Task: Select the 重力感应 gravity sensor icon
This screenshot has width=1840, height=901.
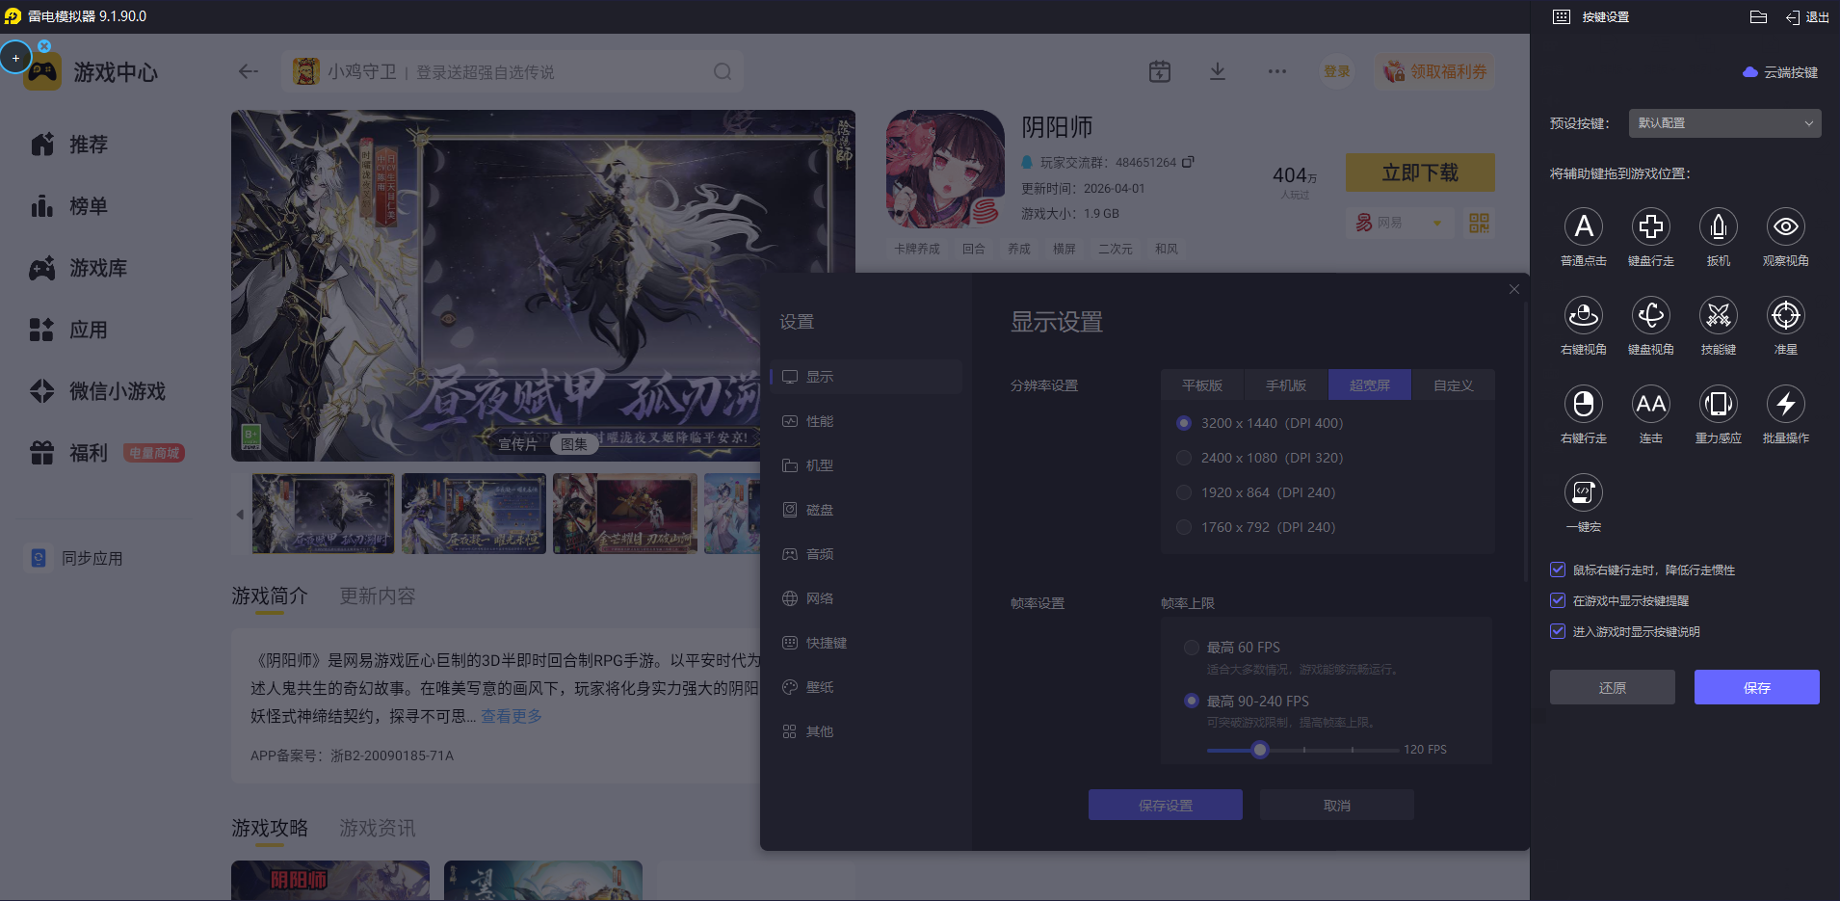Action: tap(1718, 405)
